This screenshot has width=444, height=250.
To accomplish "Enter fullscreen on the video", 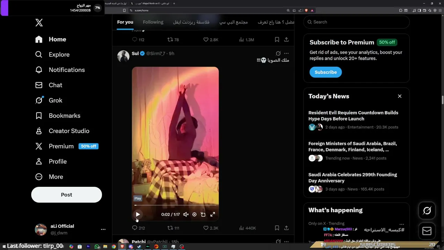I will [213, 214].
